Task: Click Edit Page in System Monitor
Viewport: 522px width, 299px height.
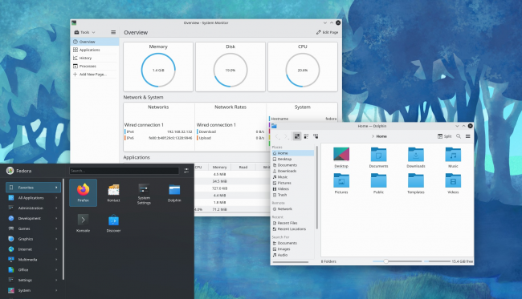Action: point(327,32)
